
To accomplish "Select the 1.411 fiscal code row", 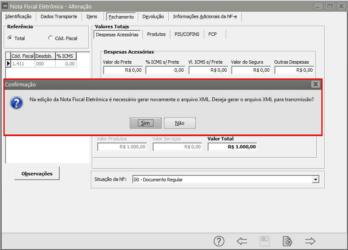I will 22,64.
